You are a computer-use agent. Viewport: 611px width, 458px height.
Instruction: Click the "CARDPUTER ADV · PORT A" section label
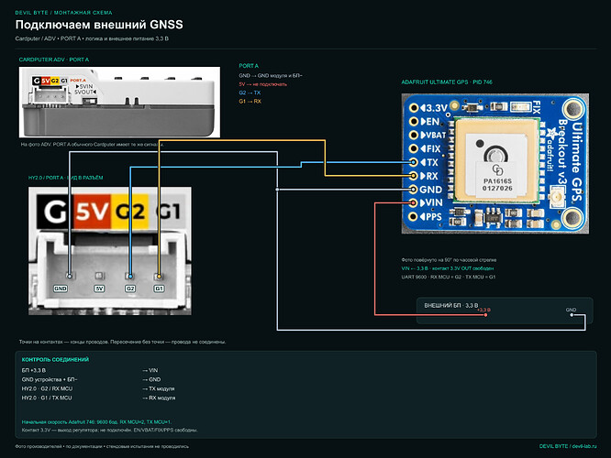(x=54, y=60)
